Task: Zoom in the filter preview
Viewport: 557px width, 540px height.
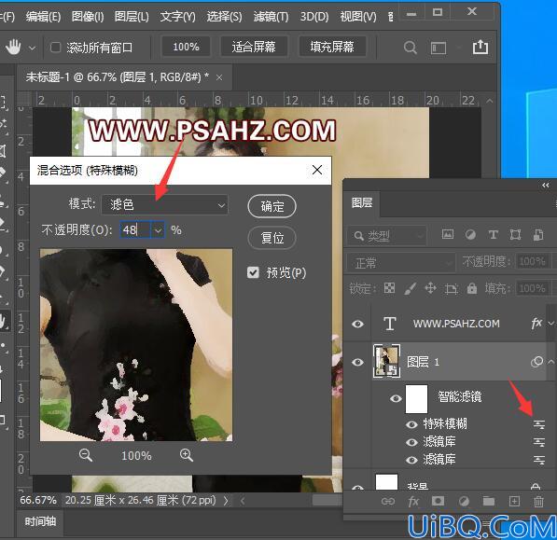Action: point(187,455)
